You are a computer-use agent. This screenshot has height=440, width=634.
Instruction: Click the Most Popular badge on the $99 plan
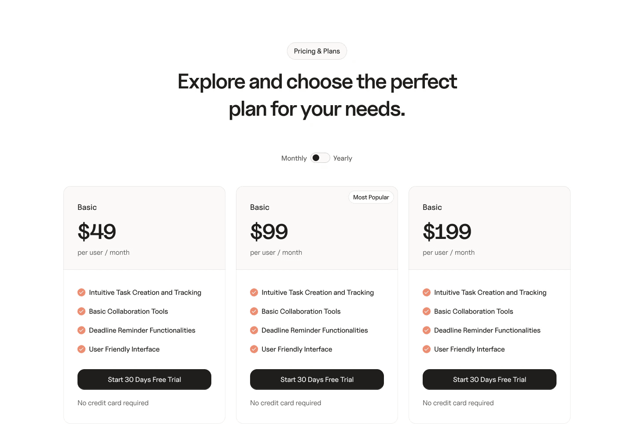point(371,197)
